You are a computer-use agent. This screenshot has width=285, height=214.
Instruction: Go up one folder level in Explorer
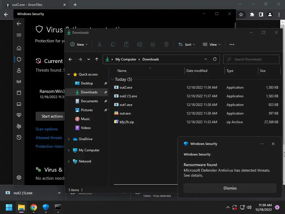[x=97, y=59]
